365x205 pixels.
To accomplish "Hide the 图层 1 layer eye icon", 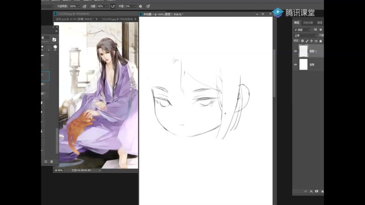I will [295, 51].
